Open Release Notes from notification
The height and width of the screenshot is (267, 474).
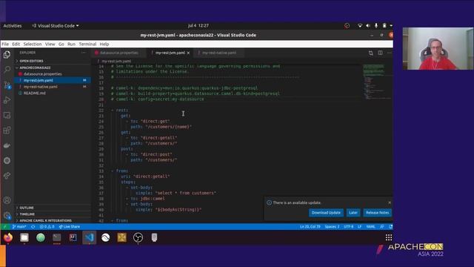pyautogui.click(x=377, y=213)
